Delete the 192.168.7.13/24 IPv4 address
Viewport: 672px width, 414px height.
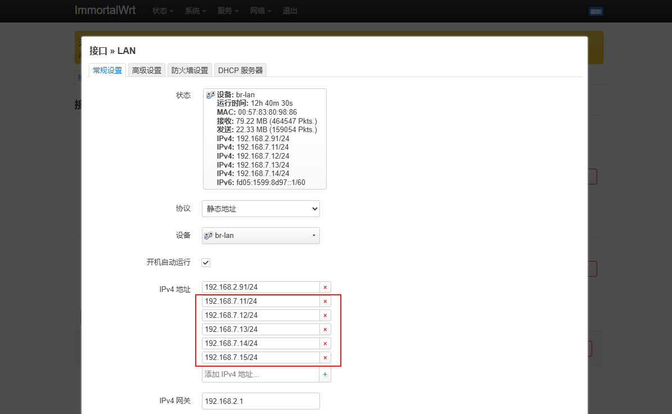tap(325, 330)
